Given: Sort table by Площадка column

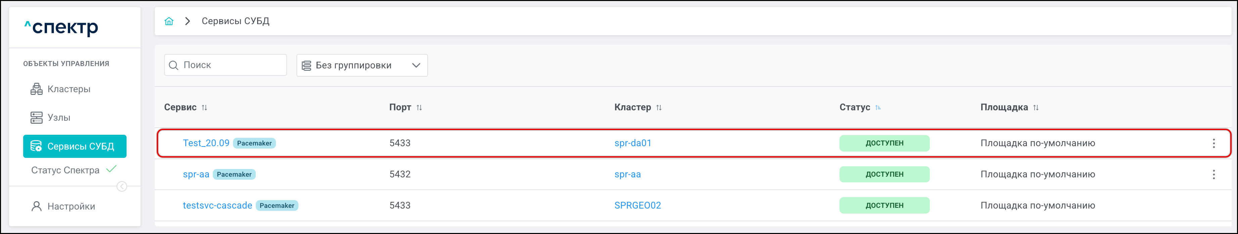Looking at the screenshot, I should [1036, 107].
